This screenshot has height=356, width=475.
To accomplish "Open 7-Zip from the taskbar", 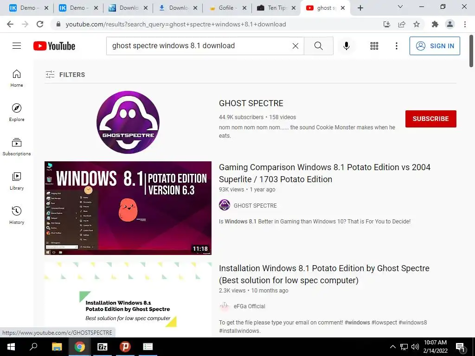I will tap(102, 347).
